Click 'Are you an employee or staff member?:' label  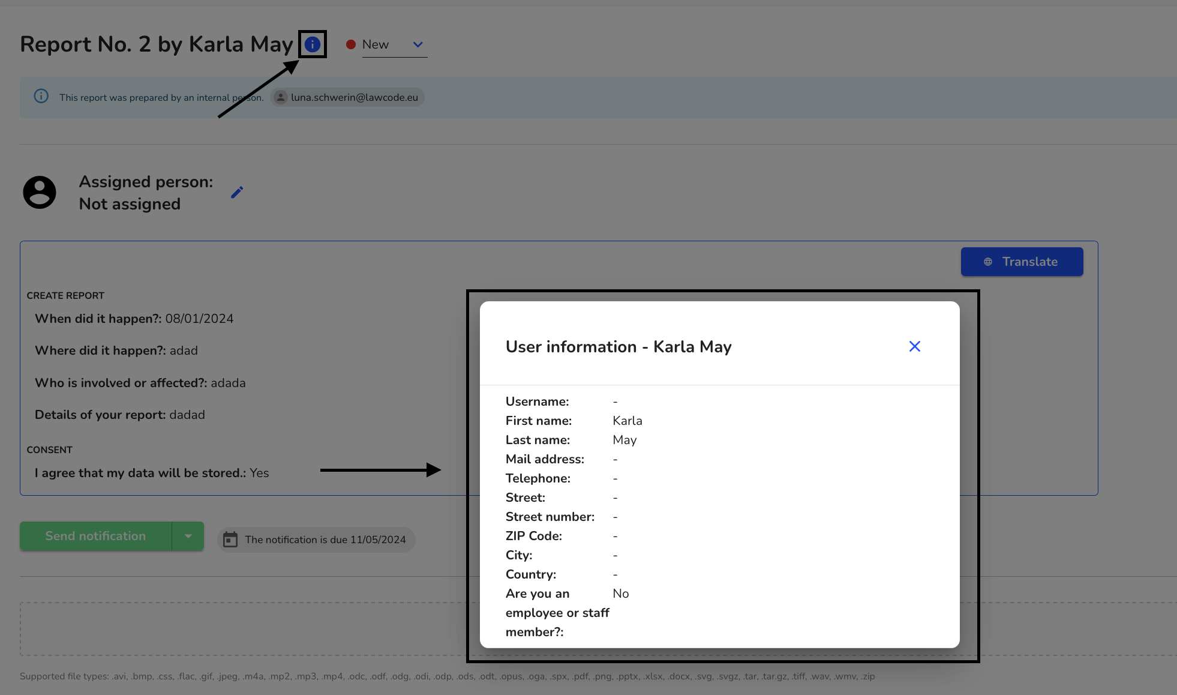pyautogui.click(x=557, y=613)
